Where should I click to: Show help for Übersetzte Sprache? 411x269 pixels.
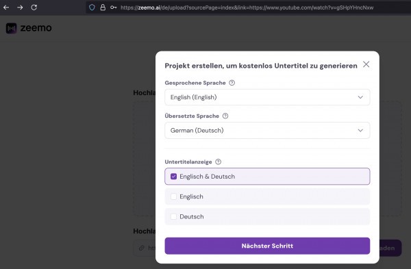pyautogui.click(x=225, y=116)
